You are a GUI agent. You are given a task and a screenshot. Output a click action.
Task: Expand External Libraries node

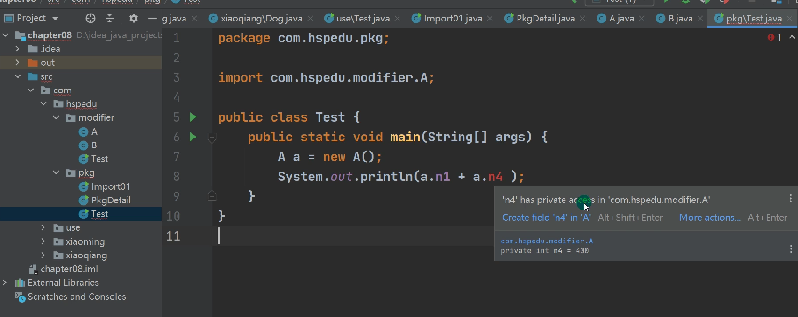[x=5, y=283]
